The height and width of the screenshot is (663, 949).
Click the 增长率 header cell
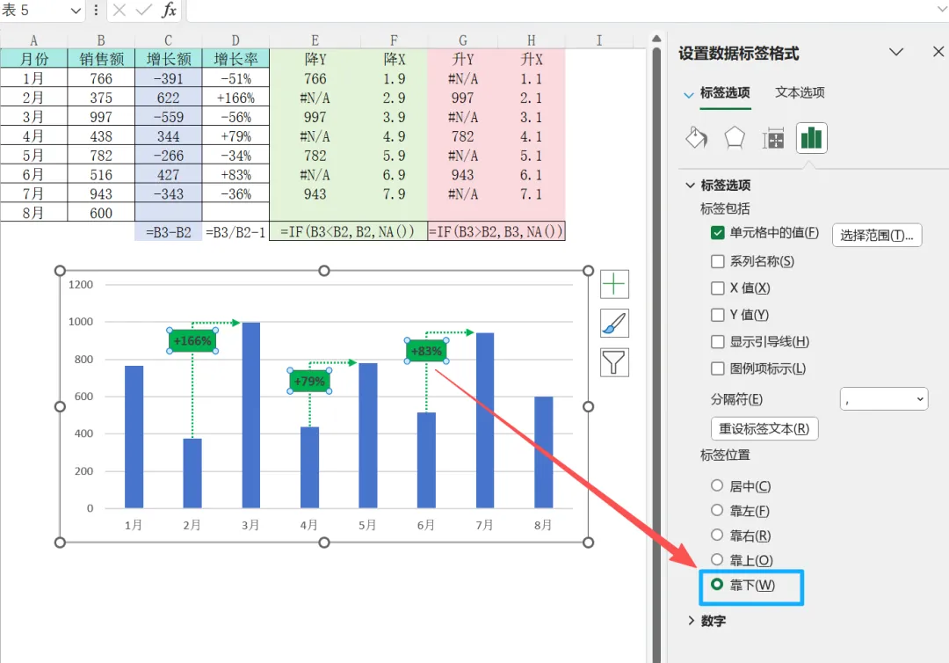point(235,59)
